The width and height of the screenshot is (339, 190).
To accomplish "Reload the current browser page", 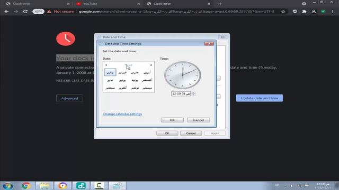I will (25, 12).
